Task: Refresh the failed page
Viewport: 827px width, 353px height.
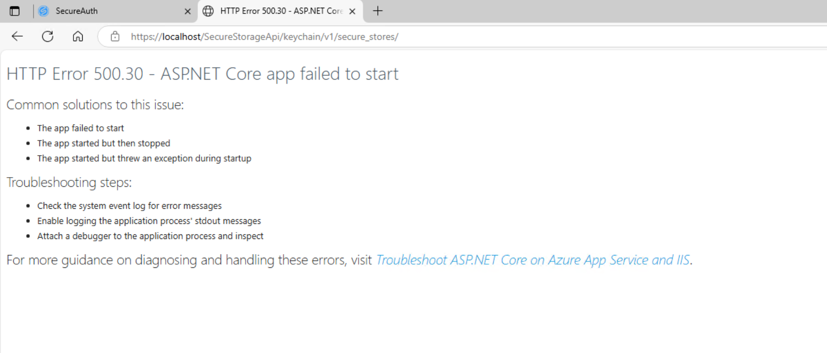Action: [x=48, y=36]
